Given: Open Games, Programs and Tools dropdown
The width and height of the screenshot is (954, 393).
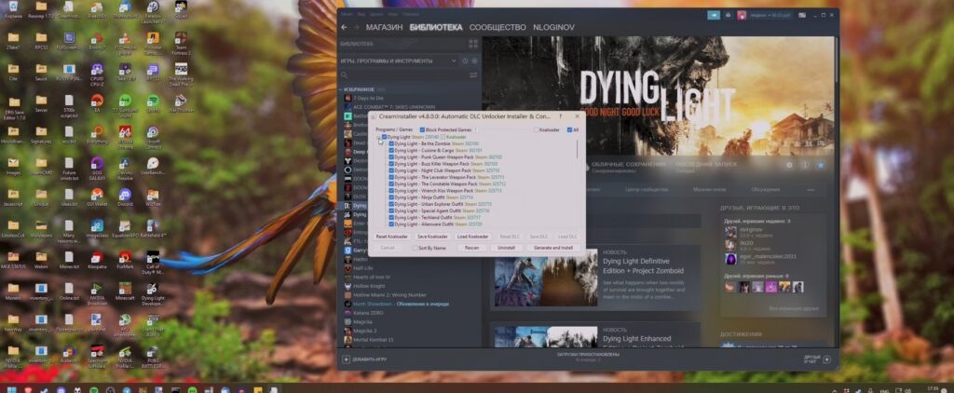Looking at the screenshot, I should coord(399,61).
